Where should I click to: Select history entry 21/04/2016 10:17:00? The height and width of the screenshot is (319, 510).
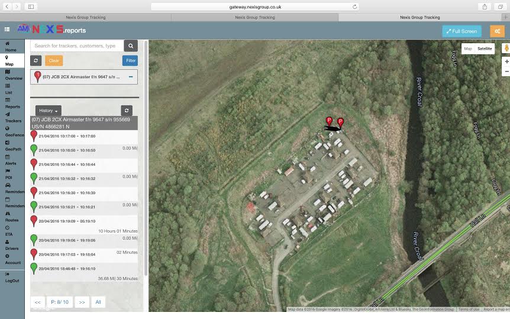pos(84,136)
